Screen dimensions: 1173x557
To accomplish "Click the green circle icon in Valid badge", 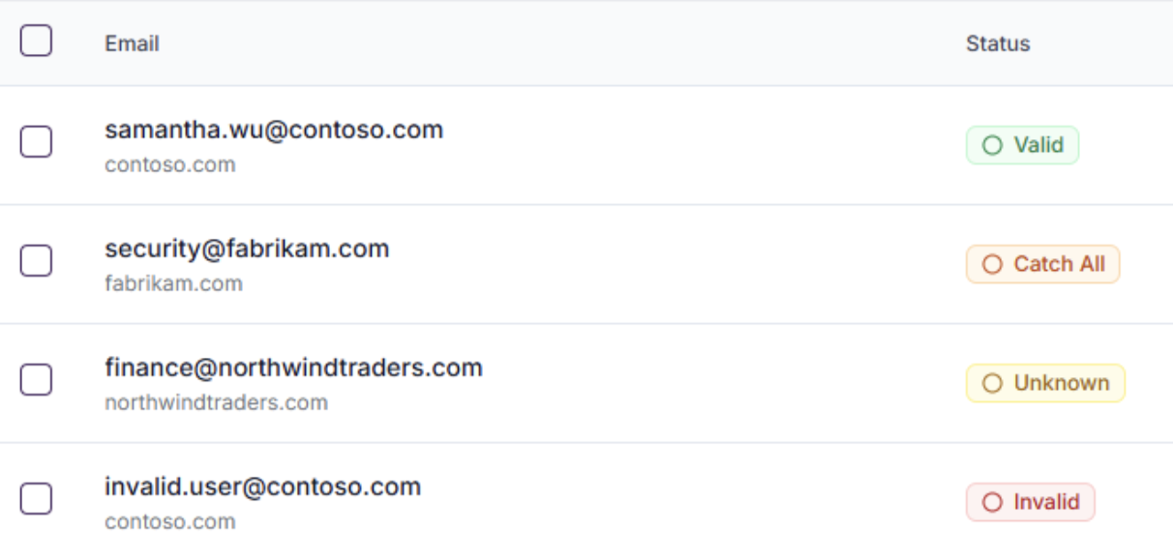I will pos(992,145).
